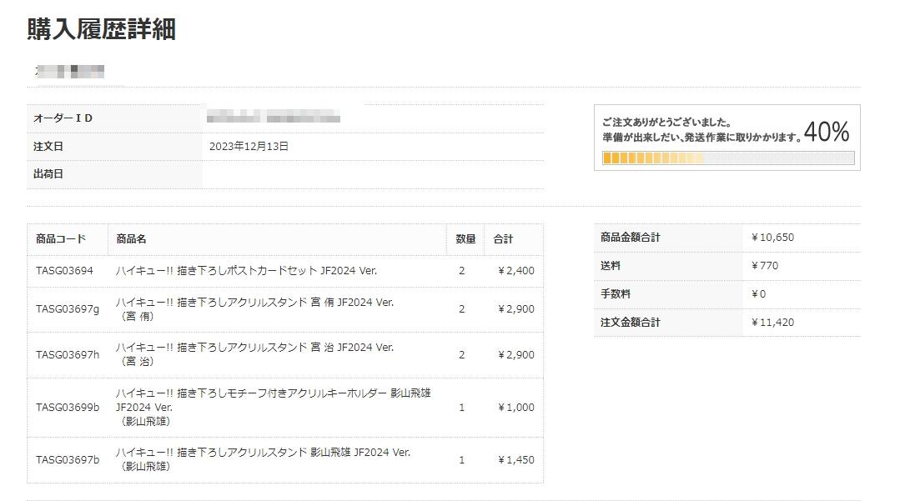Click the ¥1,450 row total
Viewport: 900px width, 501px height.
click(x=516, y=459)
